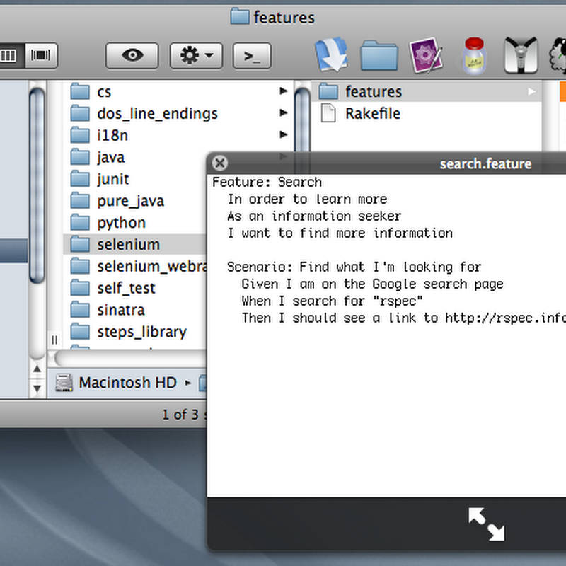The image size is (566, 566).
Task: Expand the cs folder arrow
Action: click(x=284, y=91)
